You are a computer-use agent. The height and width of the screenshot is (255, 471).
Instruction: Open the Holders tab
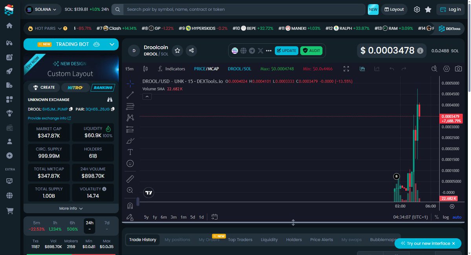point(294,239)
